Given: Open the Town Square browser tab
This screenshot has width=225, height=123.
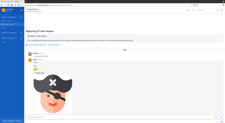Looking at the screenshot, I should point(12,1).
